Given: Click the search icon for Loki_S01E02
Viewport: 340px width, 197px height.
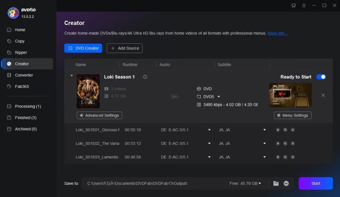Looking at the screenshot, I should click(x=285, y=143).
